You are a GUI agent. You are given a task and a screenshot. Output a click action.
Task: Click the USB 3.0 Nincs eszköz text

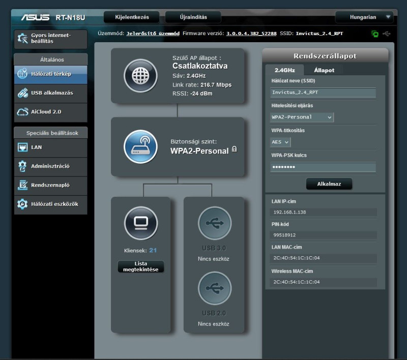pyautogui.click(x=214, y=259)
